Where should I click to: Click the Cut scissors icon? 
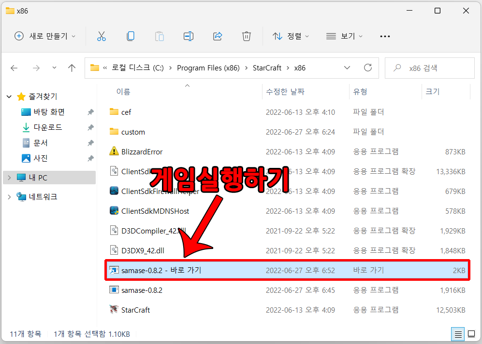click(101, 36)
